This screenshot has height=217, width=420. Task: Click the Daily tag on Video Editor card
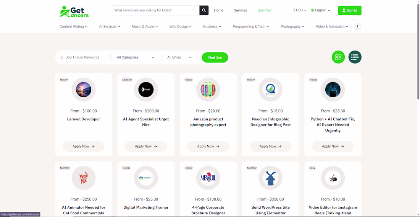click(312, 168)
